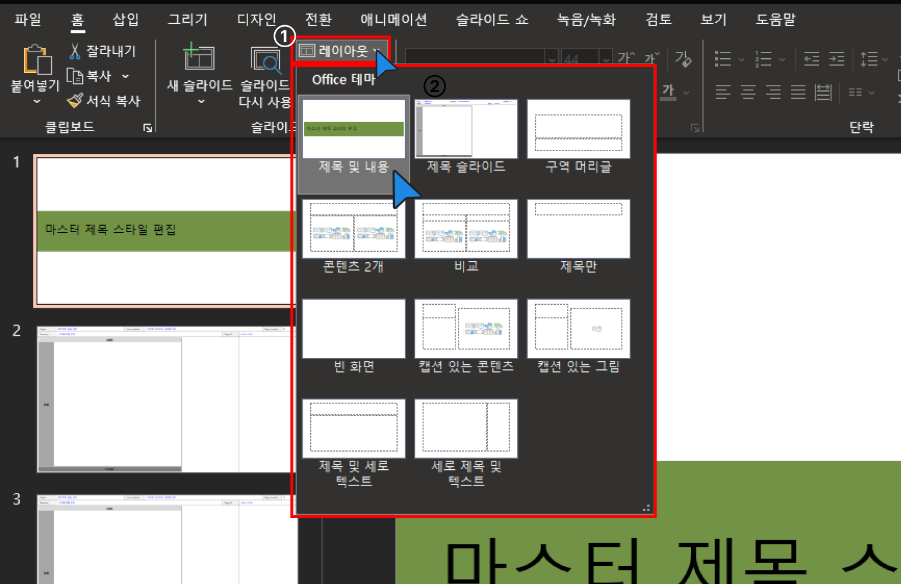Choose the 빈 화면 layout
The width and height of the screenshot is (901, 584).
(x=354, y=337)
